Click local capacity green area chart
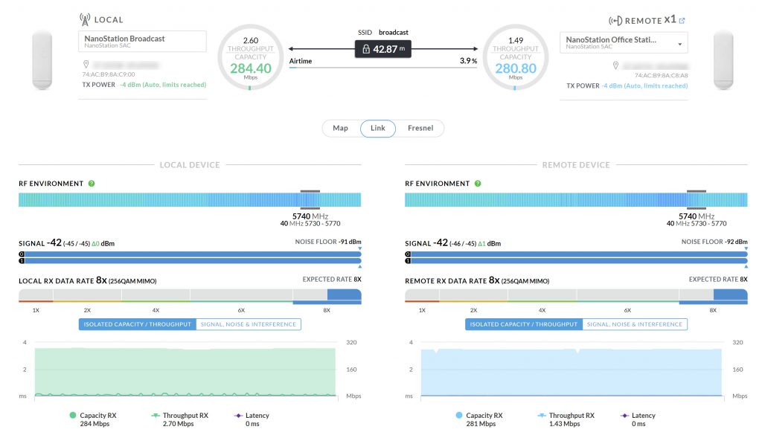 pyautogui.click(x=185, y=372)
